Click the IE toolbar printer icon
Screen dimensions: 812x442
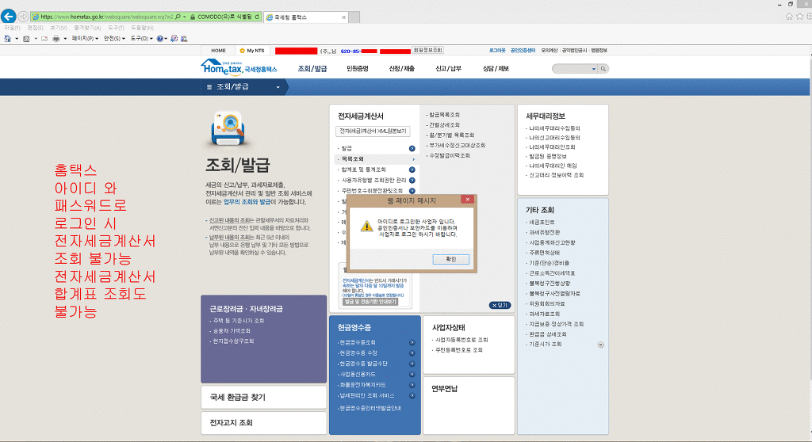(55, 38)
